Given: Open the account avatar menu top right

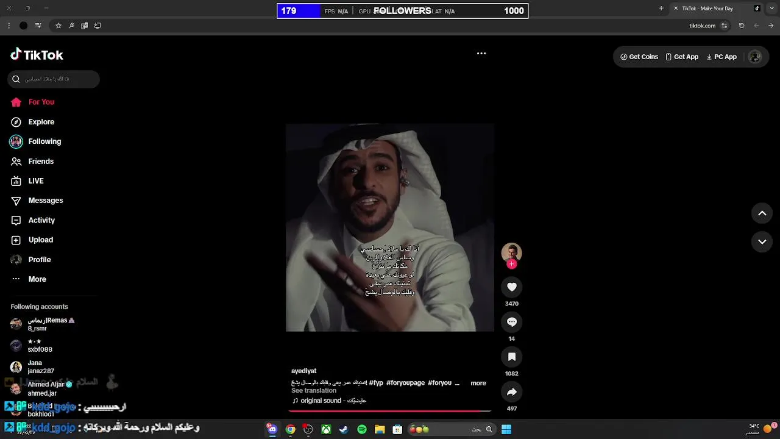Looking at the screenshot, I should click(x=755, y=57).
